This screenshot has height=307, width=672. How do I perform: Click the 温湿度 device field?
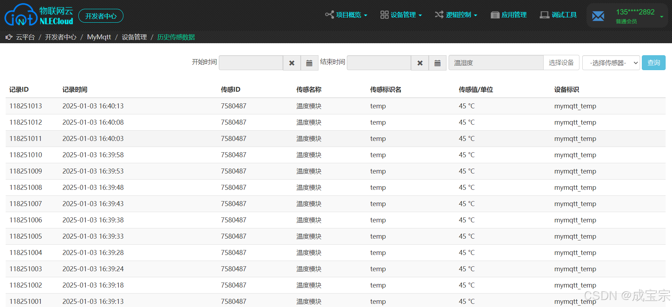[x=496, y=63]
